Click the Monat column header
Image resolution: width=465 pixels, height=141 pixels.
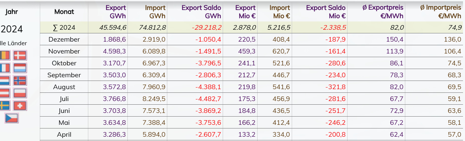(64, 12)
